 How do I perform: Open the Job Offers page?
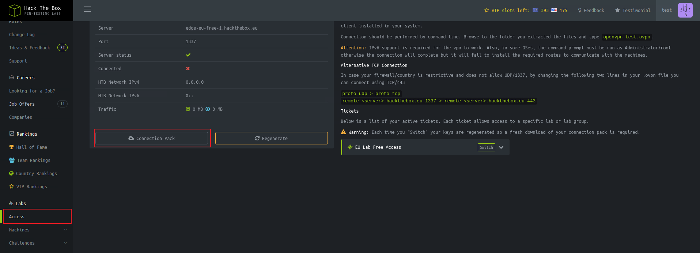click(22, 104)
